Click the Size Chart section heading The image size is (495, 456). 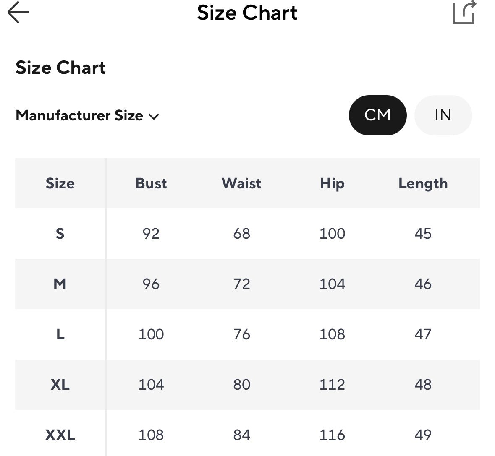pyautogui.click(x=60, y=68)
